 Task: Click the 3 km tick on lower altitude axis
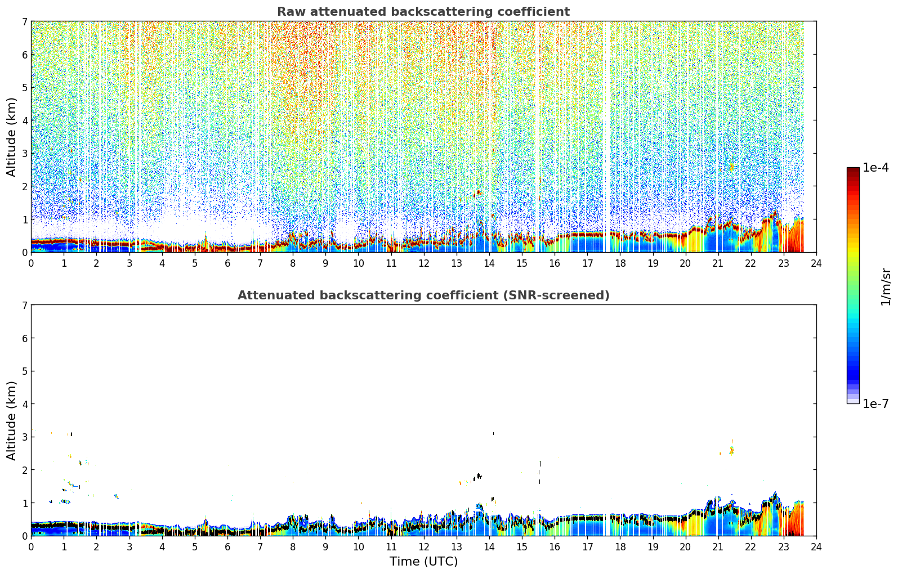coord(25,437)
